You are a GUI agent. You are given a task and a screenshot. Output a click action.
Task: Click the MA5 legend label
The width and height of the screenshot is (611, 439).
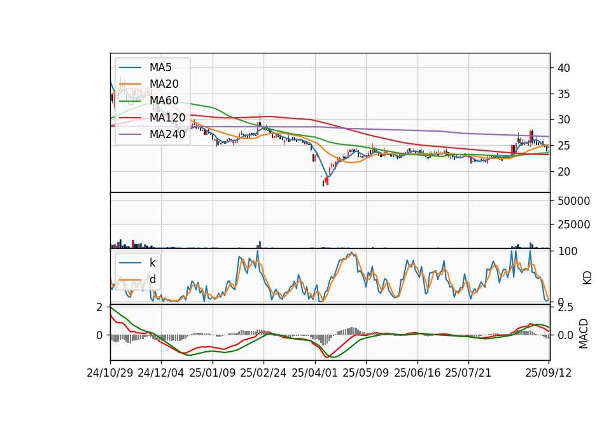pyautogui.click(x=160, y=67)
